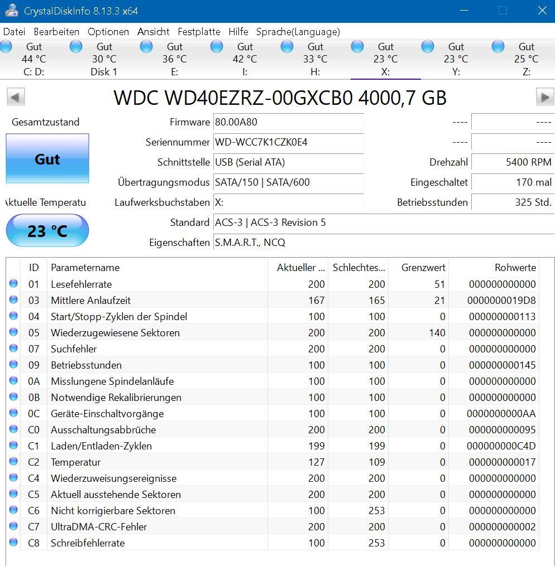
Task: Click the Firmware field 80.00A80
Action: tap(288, 122)
